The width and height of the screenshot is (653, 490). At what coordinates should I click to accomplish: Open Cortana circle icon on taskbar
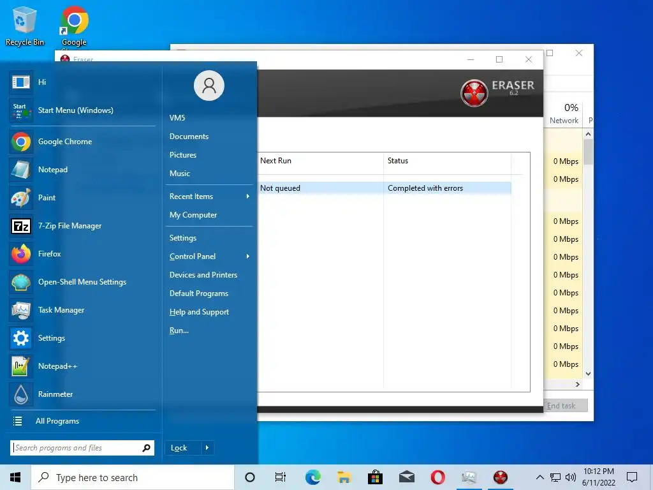point(250,477)
